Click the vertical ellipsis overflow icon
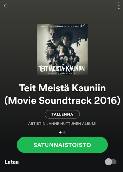Viewport: 123px width, 172px height. coord(119,6)
